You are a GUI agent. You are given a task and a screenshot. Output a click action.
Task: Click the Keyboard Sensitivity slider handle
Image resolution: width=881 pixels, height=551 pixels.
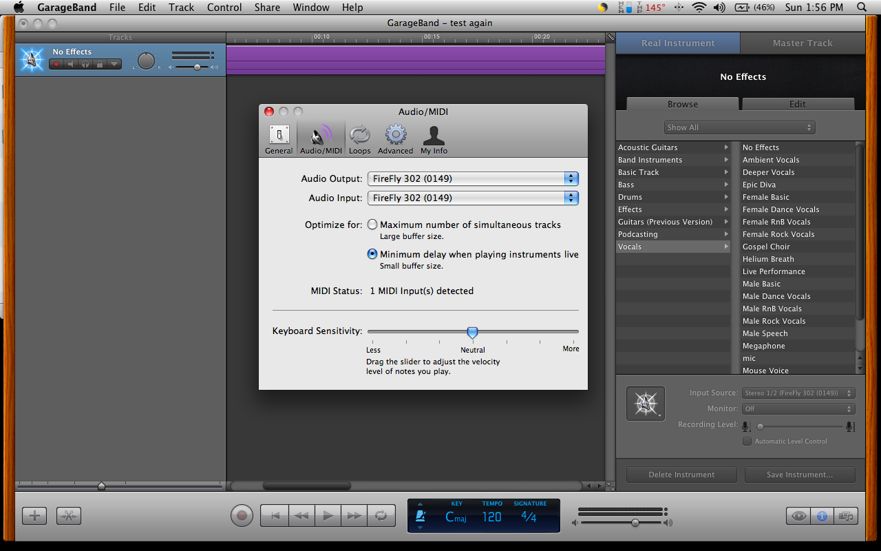pyautogui.click(x=472, y=333)
